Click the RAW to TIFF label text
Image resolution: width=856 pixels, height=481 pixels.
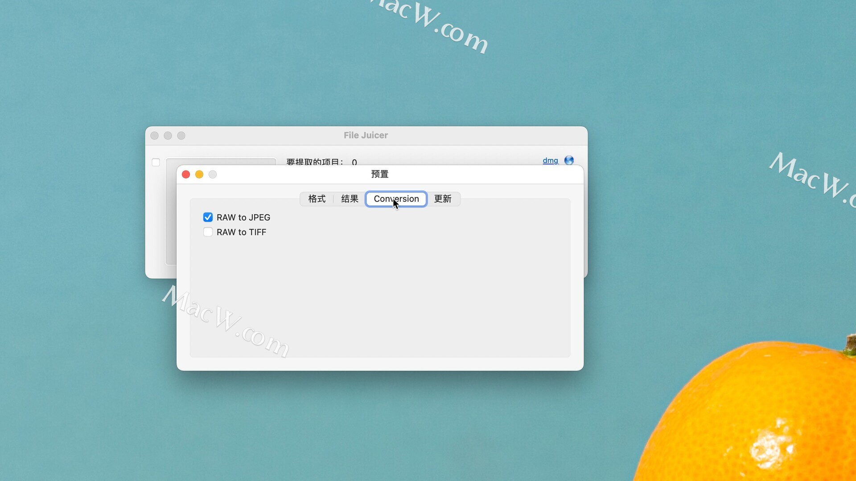241,232
